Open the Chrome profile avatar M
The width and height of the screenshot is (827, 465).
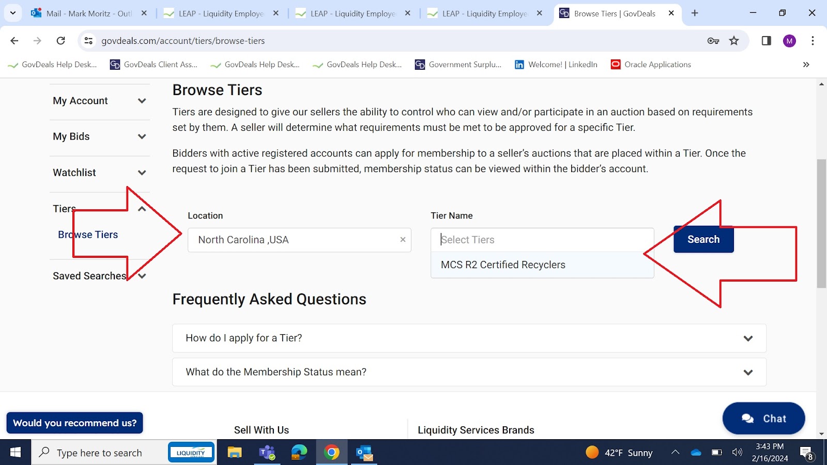pos(789,41)
